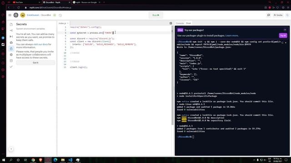Image resolution: width=291 pixels, height=163 pixels.
Task: Open the Packages sidebar icon
Action: 11,43
